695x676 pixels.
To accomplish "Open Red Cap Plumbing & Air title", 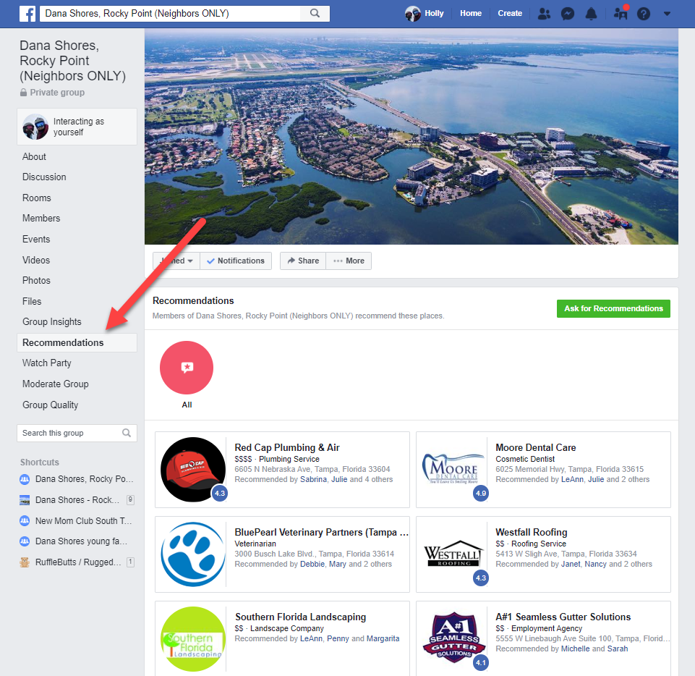I will [x=287, y=447].
